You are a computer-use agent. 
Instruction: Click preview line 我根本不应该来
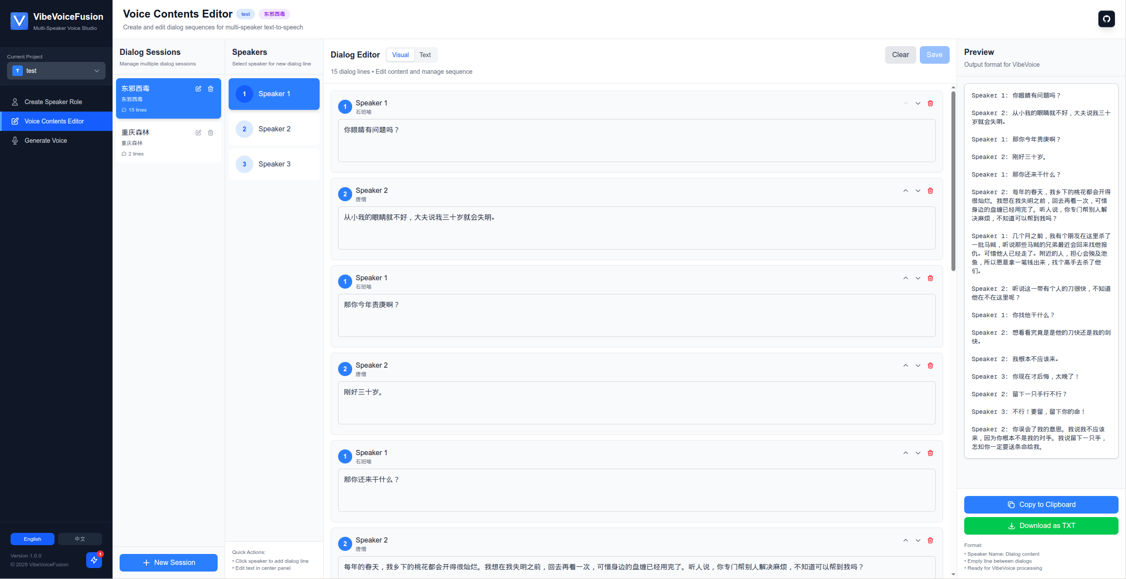coord(1015,359)
